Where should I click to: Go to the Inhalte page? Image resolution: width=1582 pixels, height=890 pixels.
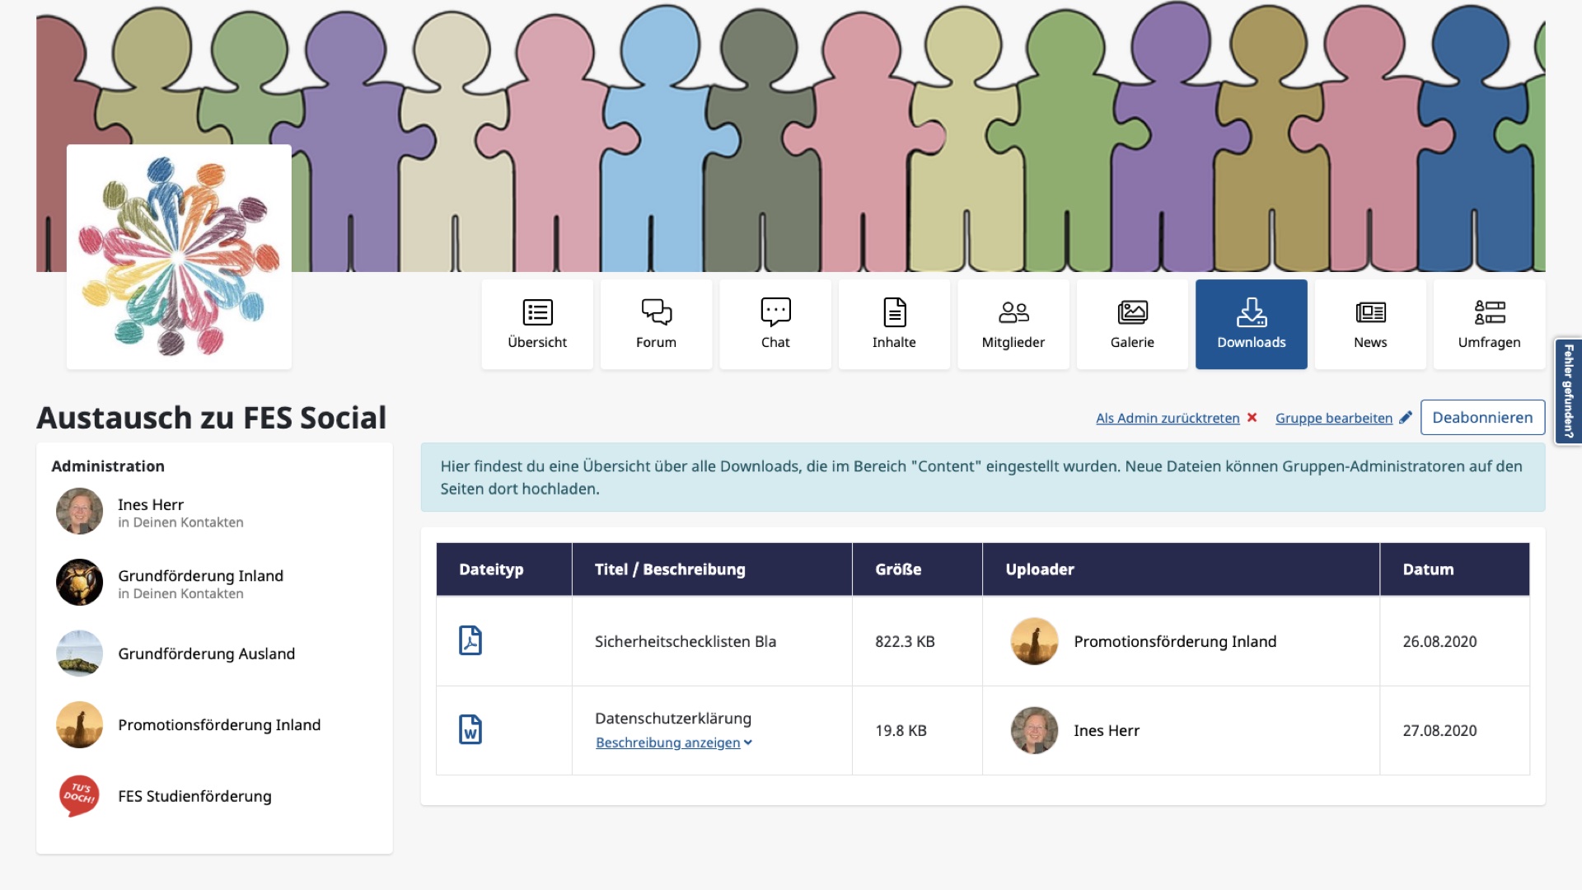point(894,324)
